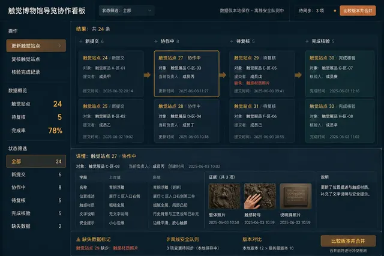
Task: Click the 上次值 column header
Action: pyautogui.click(x=115, y=177)
